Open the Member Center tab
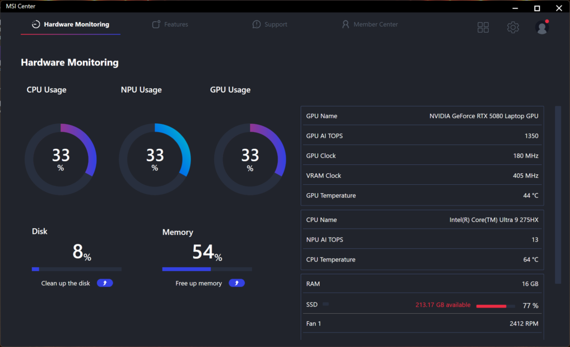Viewport: 570px width, 347px height. pyautogui.click(x=370, y=24)
